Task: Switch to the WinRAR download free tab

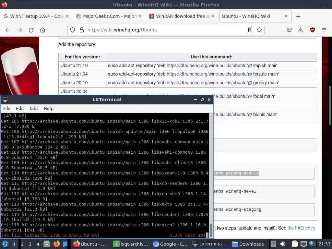Action: click(x=182, y=16)
